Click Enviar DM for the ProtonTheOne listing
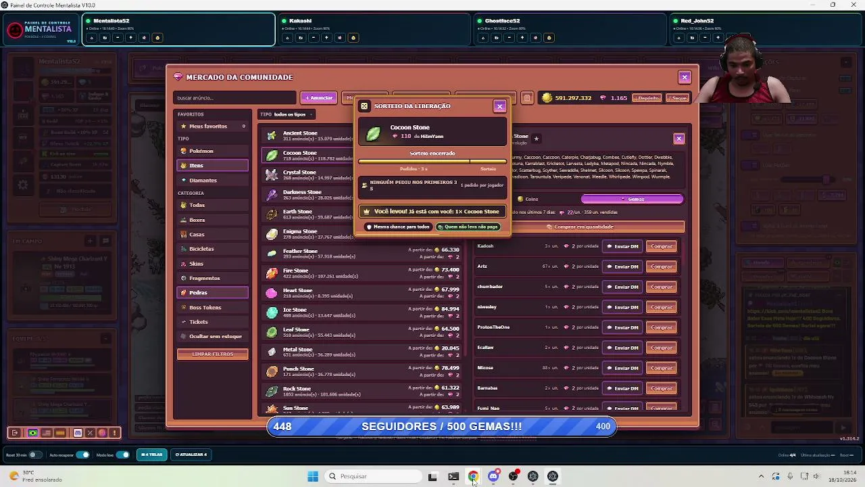The height and width of the screenshot is (487, 865). pyautogui.click(x=622, y=327)
